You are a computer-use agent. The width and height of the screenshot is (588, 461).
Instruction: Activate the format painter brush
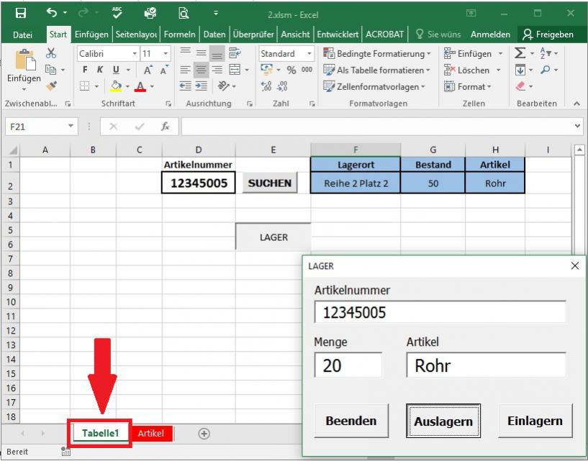click(51, 86)
